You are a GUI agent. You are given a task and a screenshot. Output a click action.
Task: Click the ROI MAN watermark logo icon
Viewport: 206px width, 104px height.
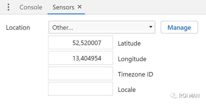tap(175, 96)
